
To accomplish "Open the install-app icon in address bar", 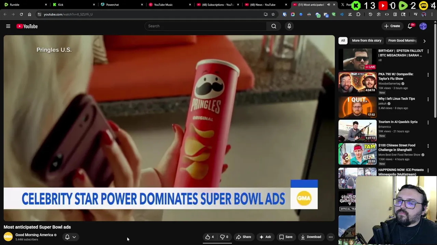I will tap(266, 14).
